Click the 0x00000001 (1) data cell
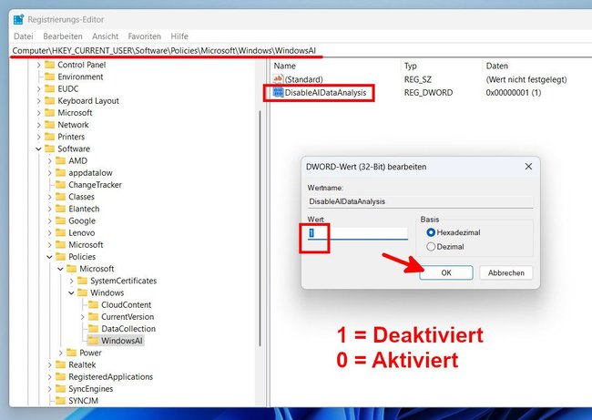The height and width of the screenshot is (420, 592). click(x=513, y=93)
